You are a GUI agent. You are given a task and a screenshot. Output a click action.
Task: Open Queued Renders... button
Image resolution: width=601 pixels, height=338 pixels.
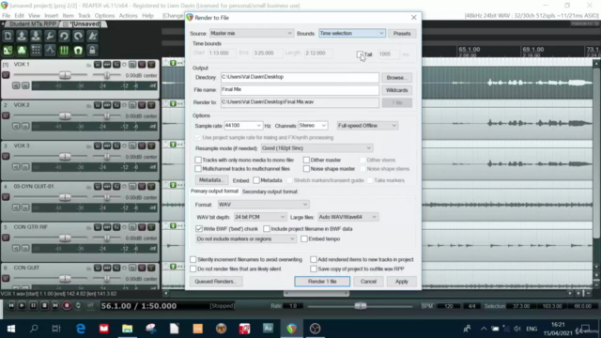[x=215, y=282]
